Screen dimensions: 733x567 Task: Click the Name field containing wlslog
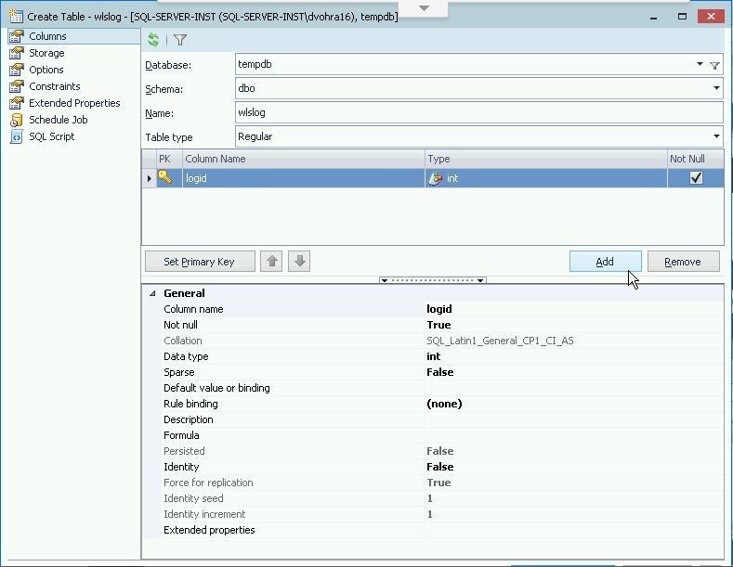tap(478, 113)
